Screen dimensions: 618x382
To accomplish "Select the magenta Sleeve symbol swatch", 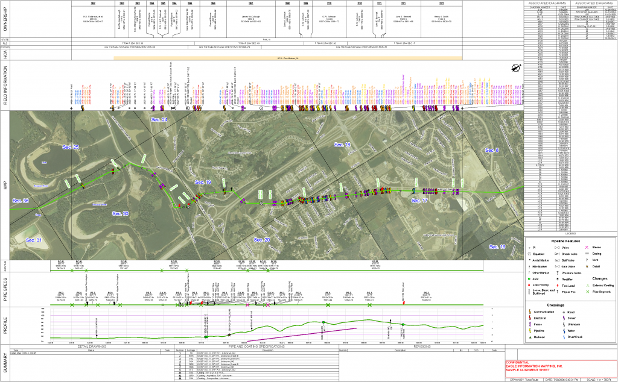I will [x=587, y=247].
